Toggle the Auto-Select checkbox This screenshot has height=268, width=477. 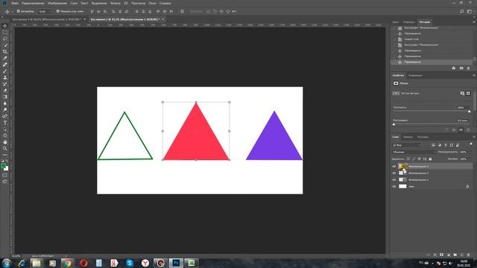tap(18, 11)
